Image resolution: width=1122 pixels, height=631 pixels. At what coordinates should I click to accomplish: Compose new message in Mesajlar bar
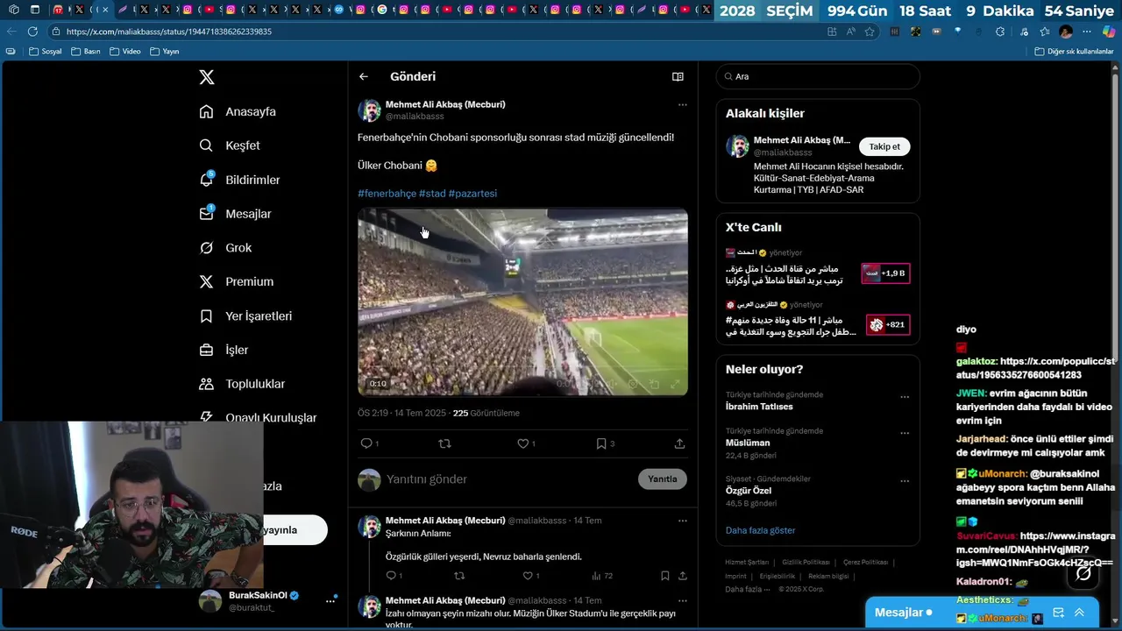pos(1058,613)
